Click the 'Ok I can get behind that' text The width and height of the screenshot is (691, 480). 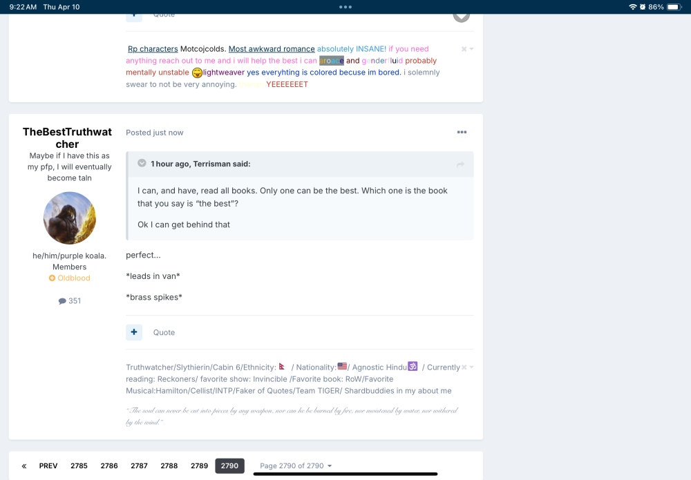184,224
